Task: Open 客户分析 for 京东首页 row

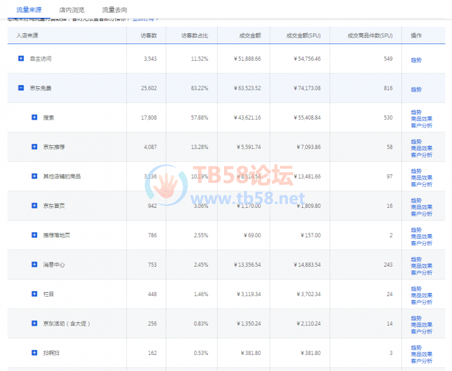Action: (x=421, y=214)
